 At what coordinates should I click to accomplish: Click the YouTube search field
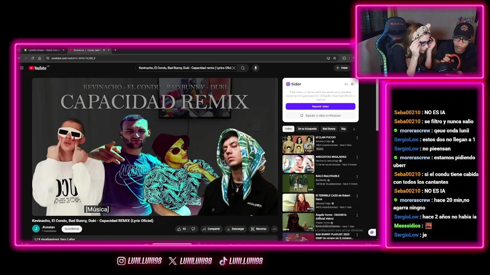[x=185, y=68]
